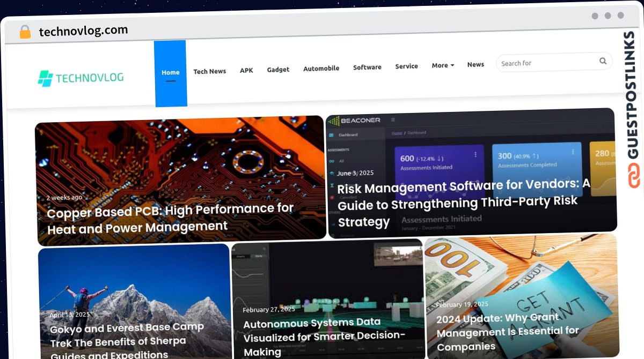
Task: Click the Technovlog logo
Action: 80,78
